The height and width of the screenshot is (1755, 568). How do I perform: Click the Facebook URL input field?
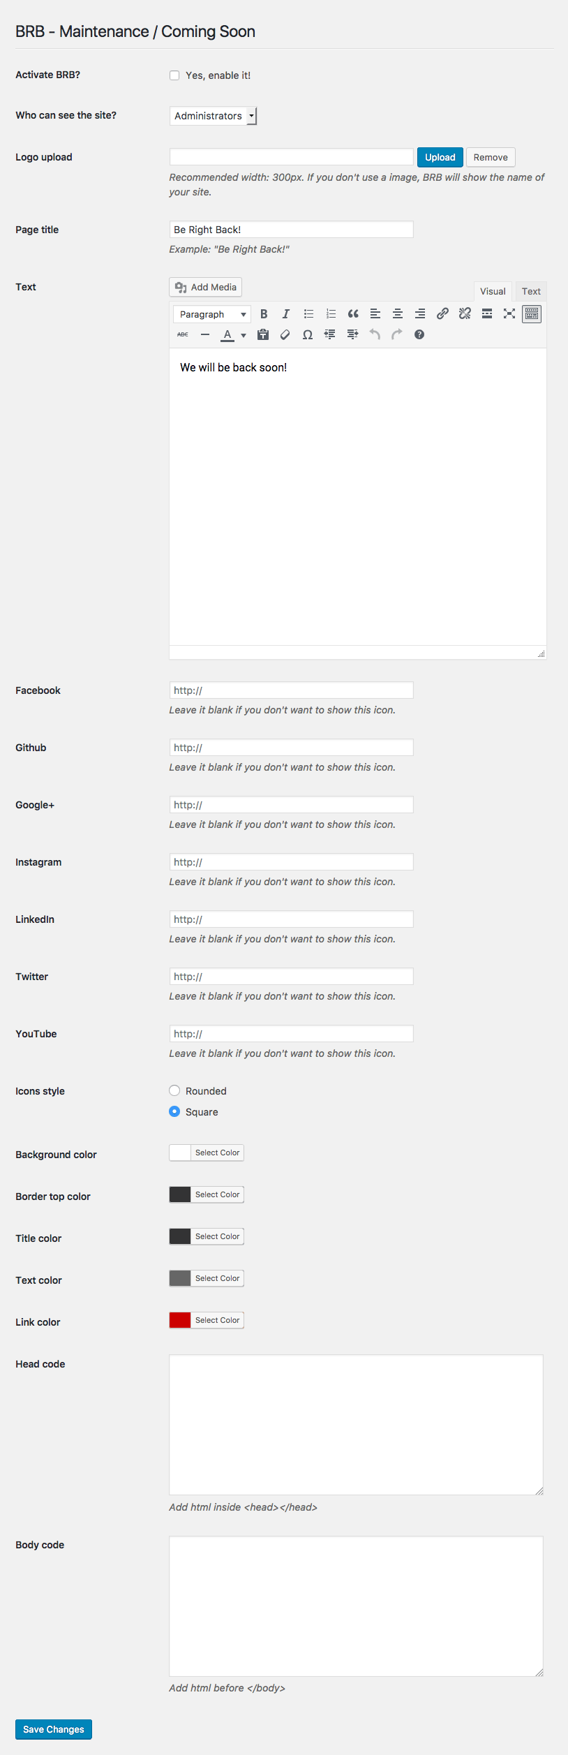[291, 690]
